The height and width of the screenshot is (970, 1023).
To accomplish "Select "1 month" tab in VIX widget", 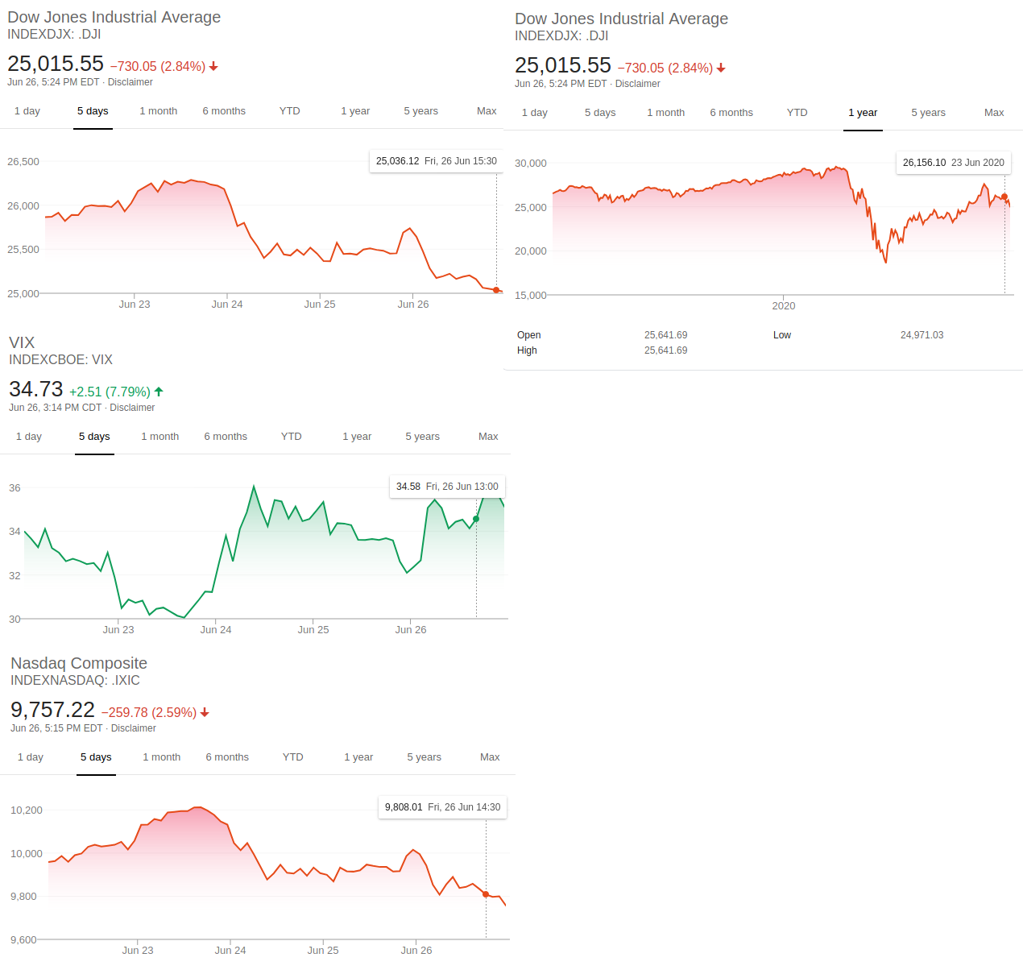I will (x=160, y=437).
